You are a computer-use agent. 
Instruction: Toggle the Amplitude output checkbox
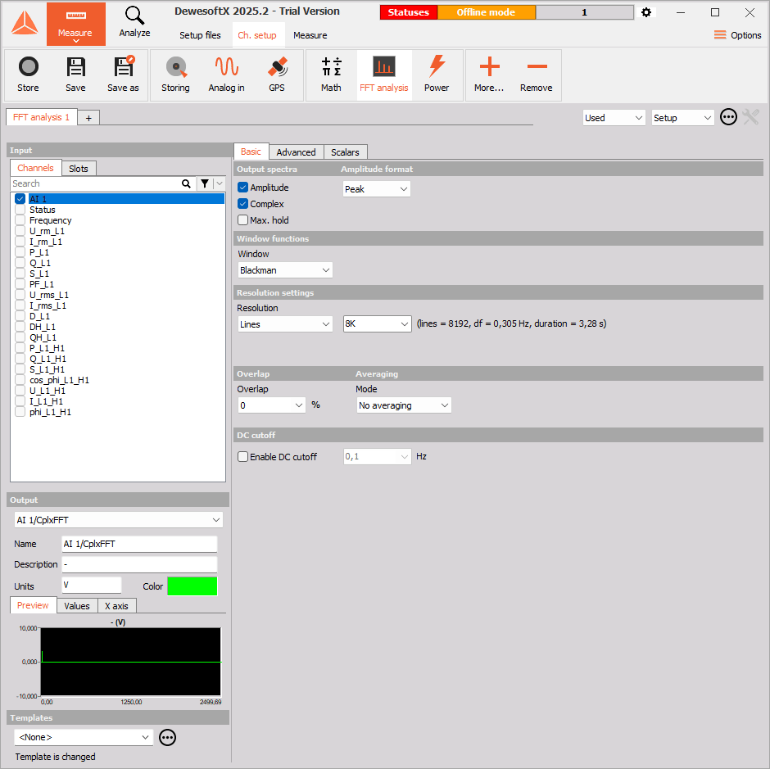pos(242,188)
